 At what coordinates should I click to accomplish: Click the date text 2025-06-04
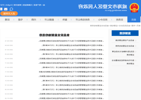(x=9, y=45)
